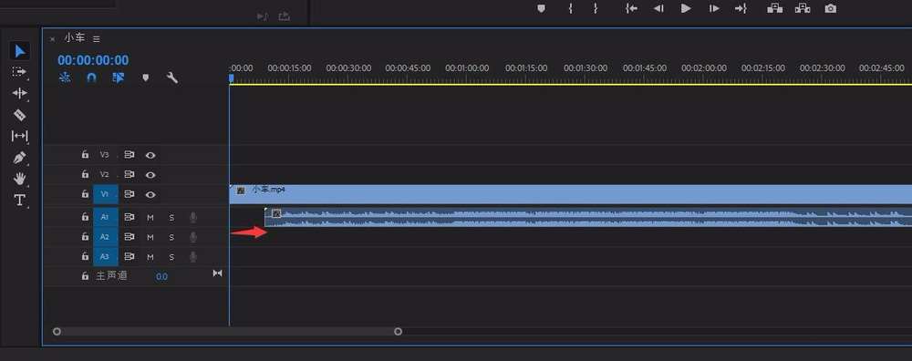Viewport: 912px width, 361px height.
Task: Toggle lock on track A1
Action: pyautogui.click(x=85, y=217)
